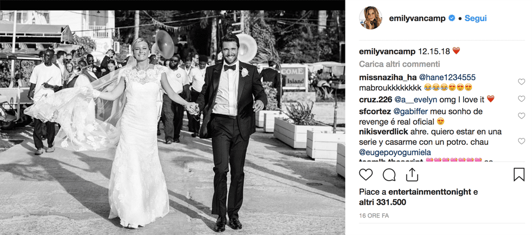Share post using the upload arrow icon

click(412, 174)
